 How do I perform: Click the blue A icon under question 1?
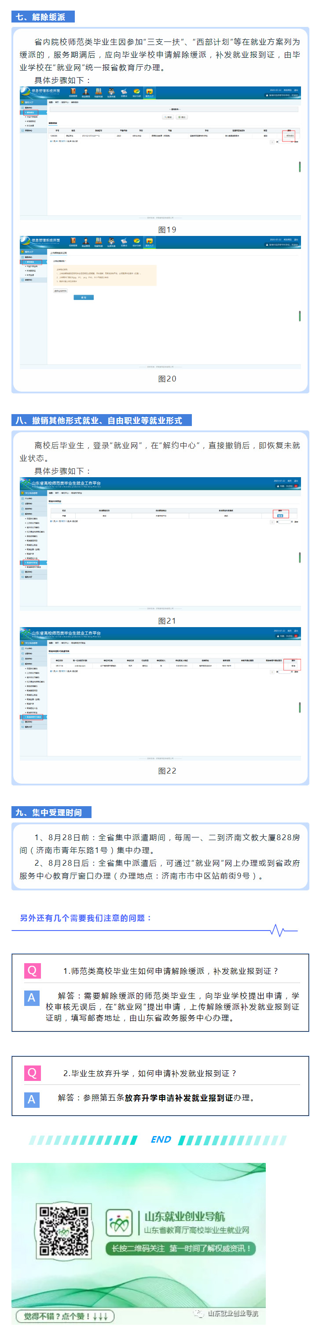(x=32, y=998)
